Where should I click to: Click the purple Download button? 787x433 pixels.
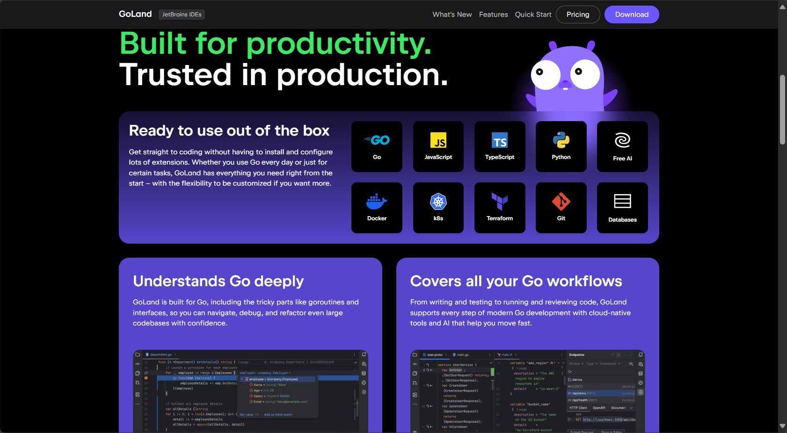tap(632, 14)
